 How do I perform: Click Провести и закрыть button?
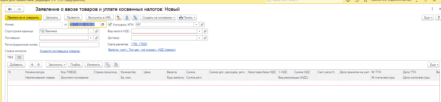click(x=23, y=18)
